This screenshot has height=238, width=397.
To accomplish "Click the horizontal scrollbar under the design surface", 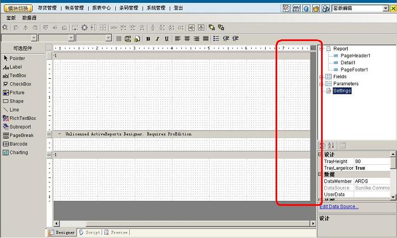I will tap(183, 224).
